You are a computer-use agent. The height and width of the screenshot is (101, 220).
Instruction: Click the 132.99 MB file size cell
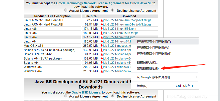91,50
